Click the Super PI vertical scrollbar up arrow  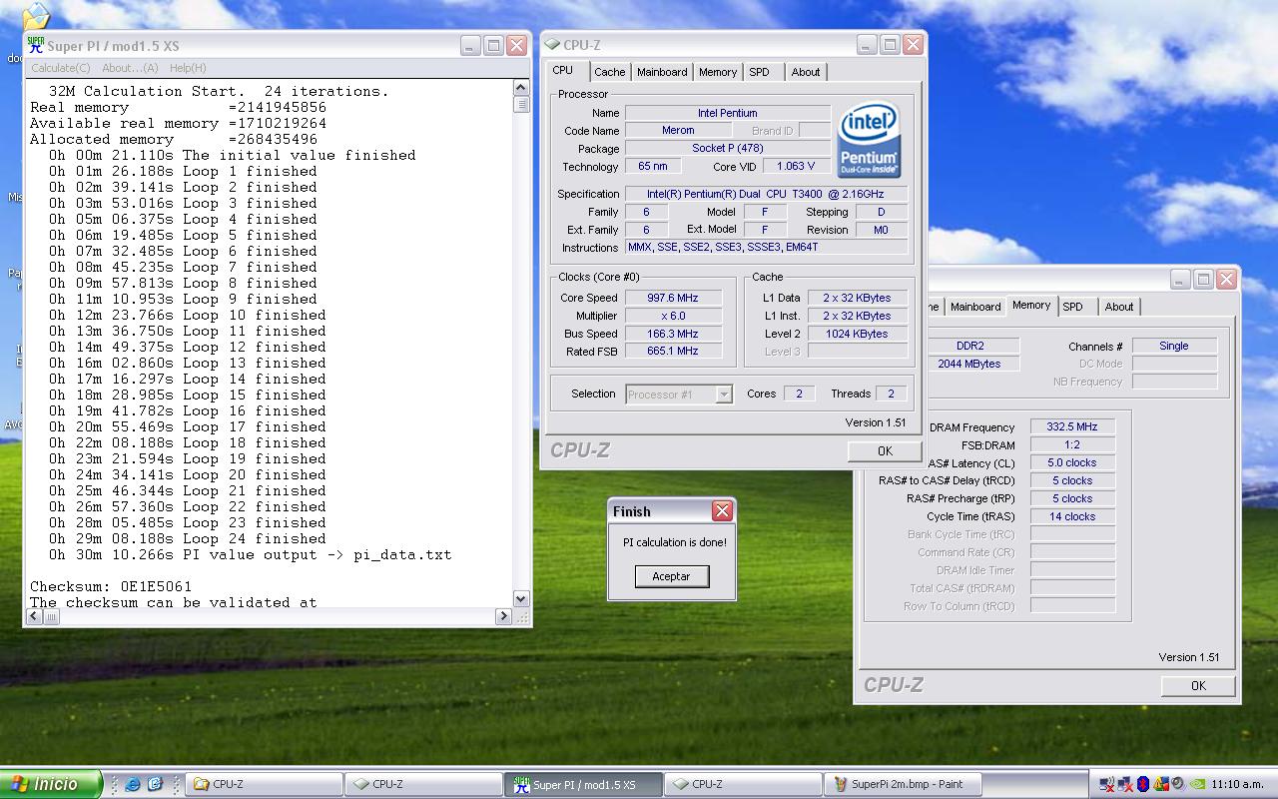pyautogui.click(x=521, y=88)
